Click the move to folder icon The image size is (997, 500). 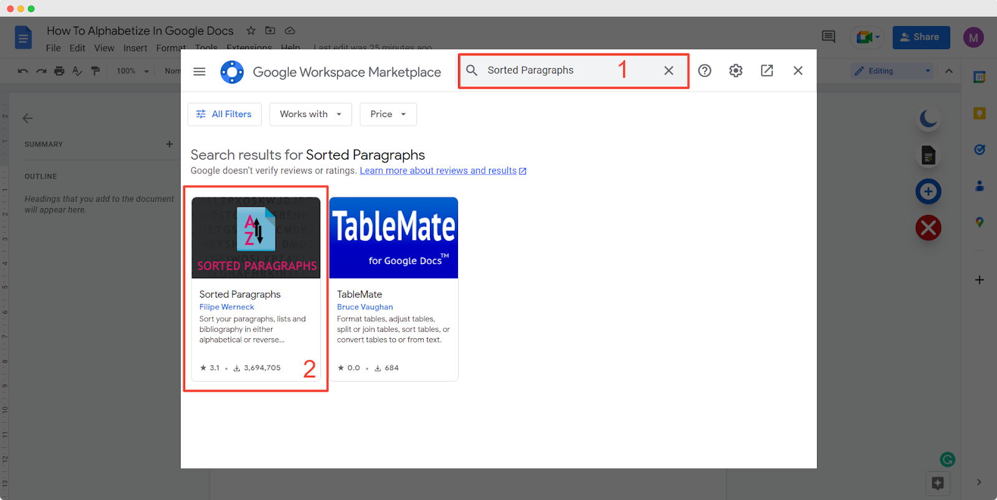pyautogui.click(x=270, y=31)
